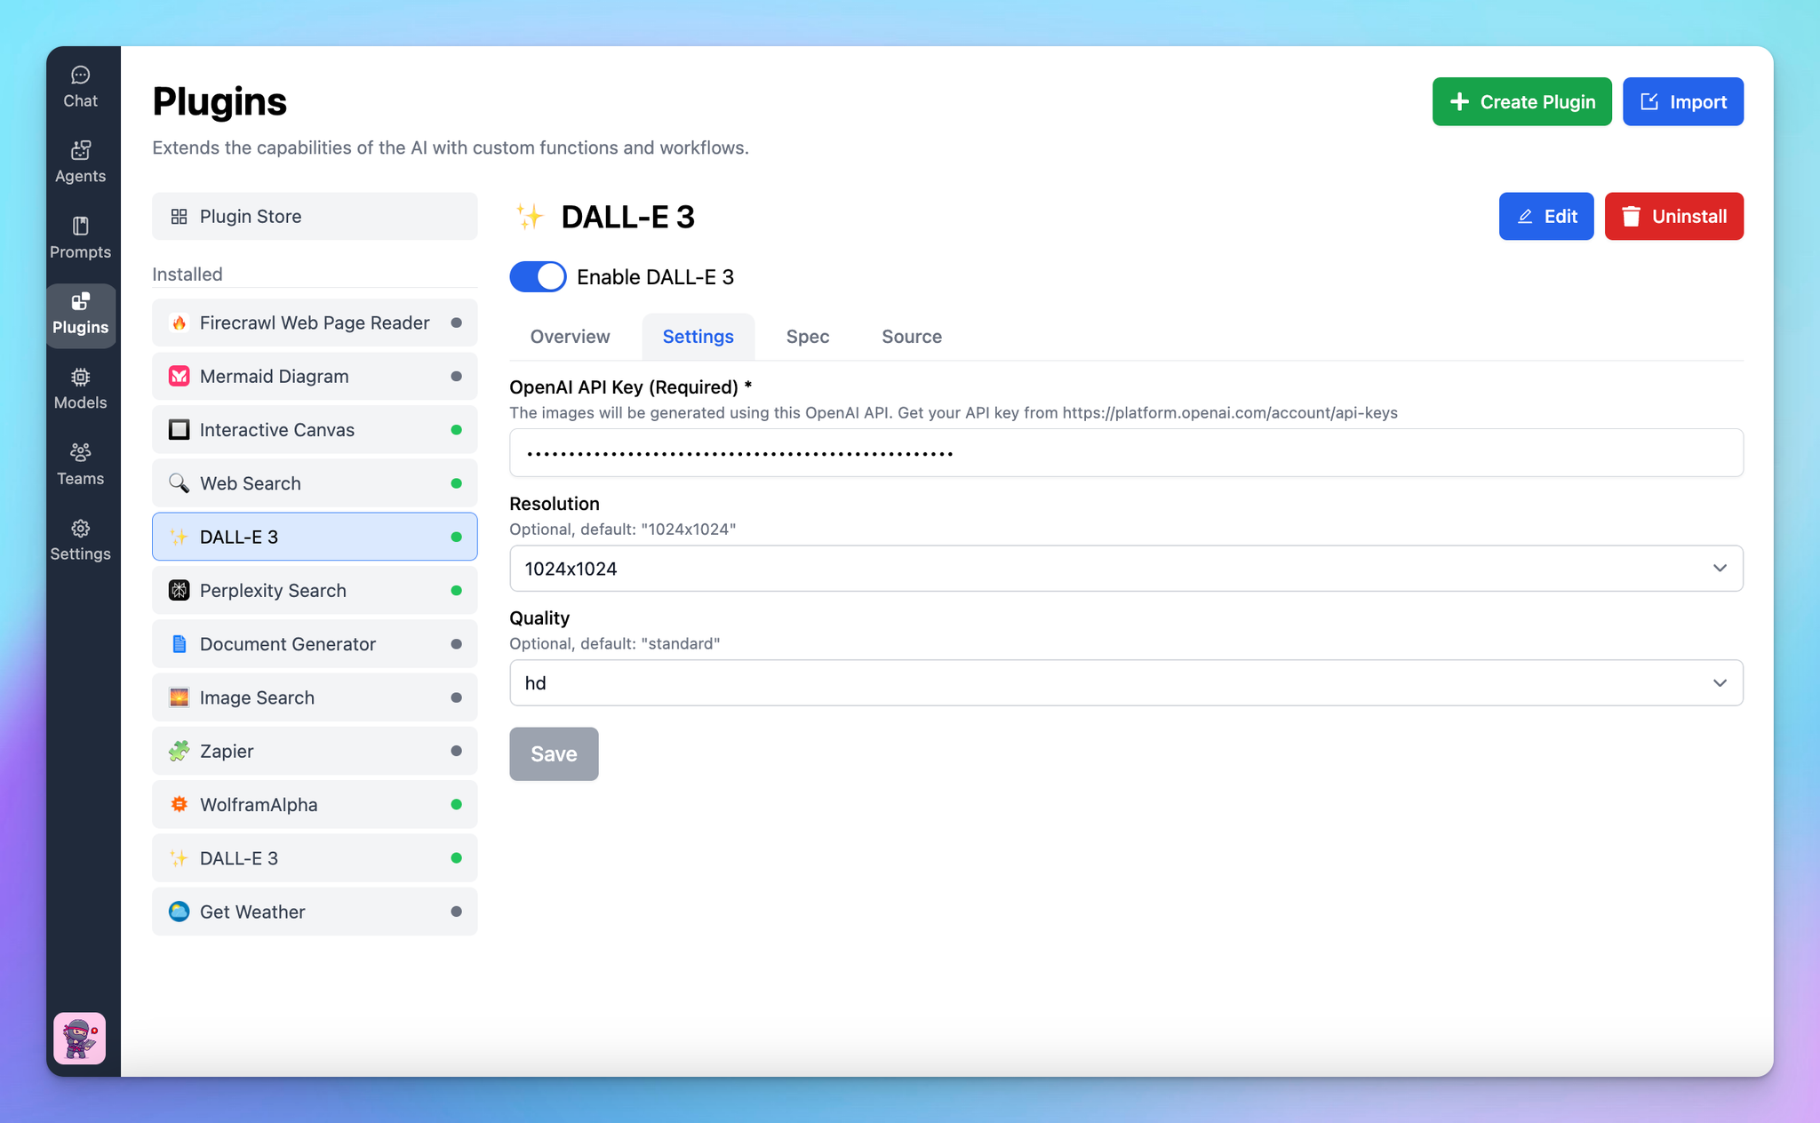Uninstall the DALL-E 3 plugin
The height and width of the screenshot is (1123, 1820).
pos(1673,216)
